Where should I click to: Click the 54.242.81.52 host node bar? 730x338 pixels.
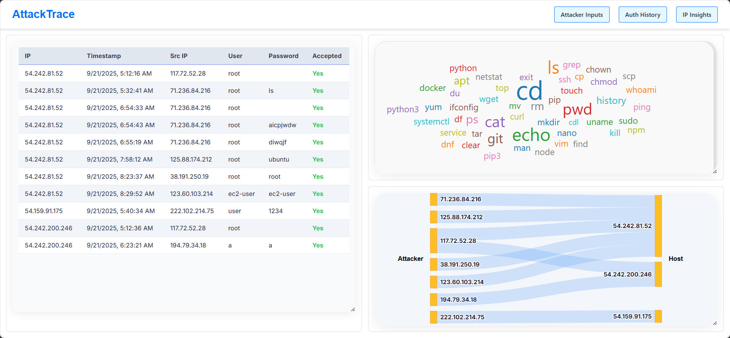(658, 226)
